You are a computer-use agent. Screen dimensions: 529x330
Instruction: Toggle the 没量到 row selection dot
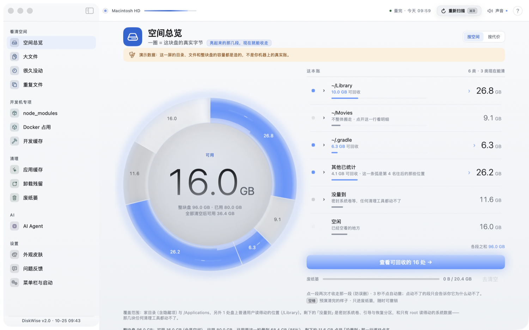click(x=313, y=199)
